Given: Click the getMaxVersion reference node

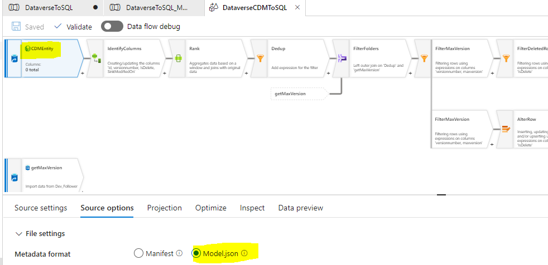Looking at the screenshot, I should click(299, 94).
